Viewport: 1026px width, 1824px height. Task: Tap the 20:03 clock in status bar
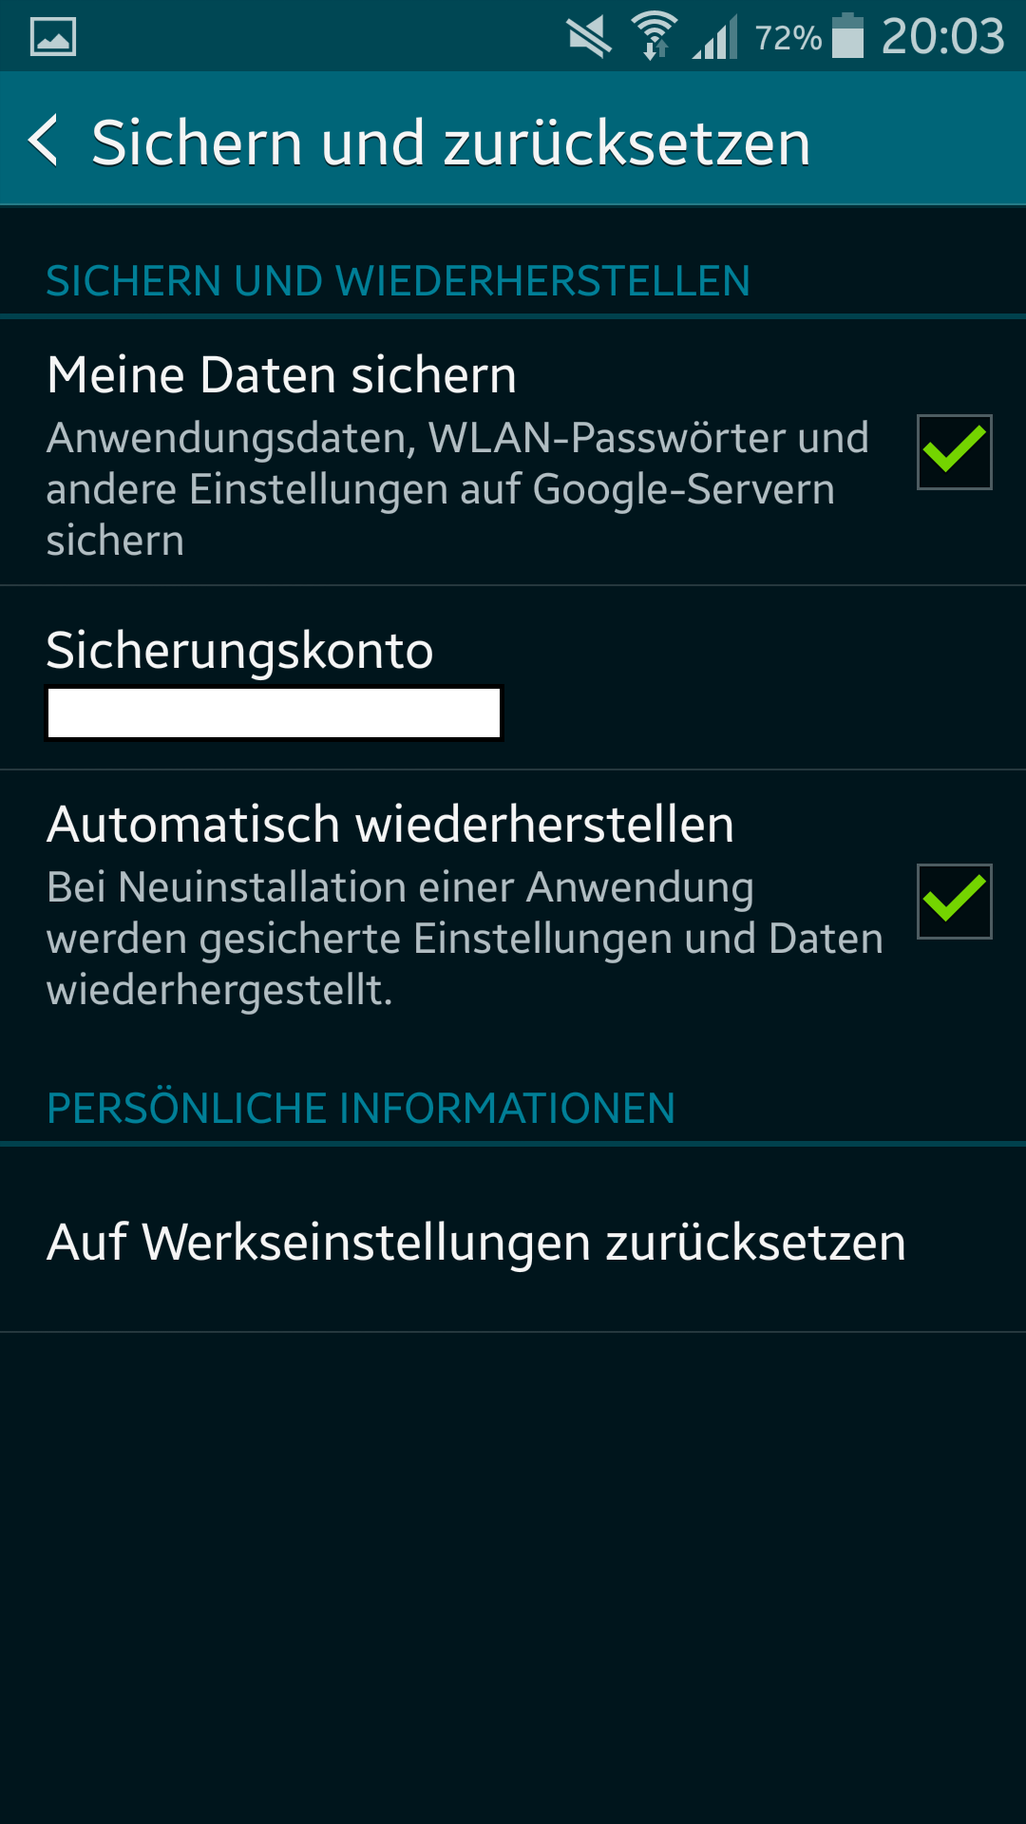[942, 37]
